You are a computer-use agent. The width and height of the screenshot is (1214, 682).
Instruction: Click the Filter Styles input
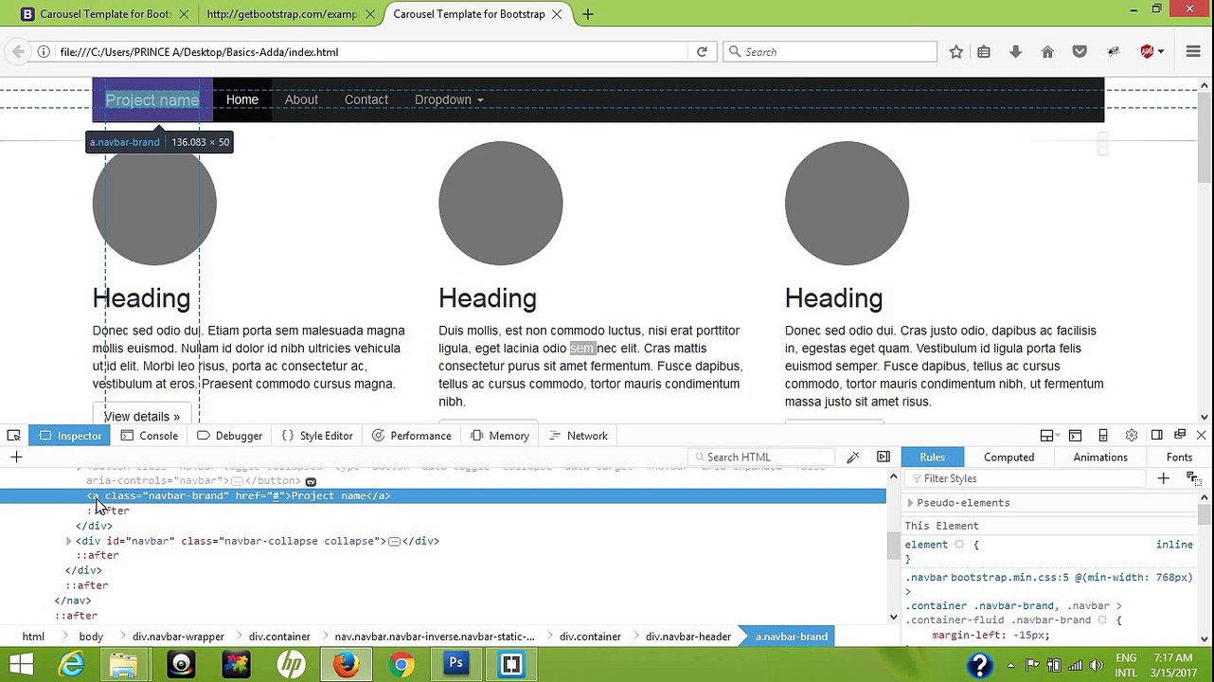tap(1026, 478)
